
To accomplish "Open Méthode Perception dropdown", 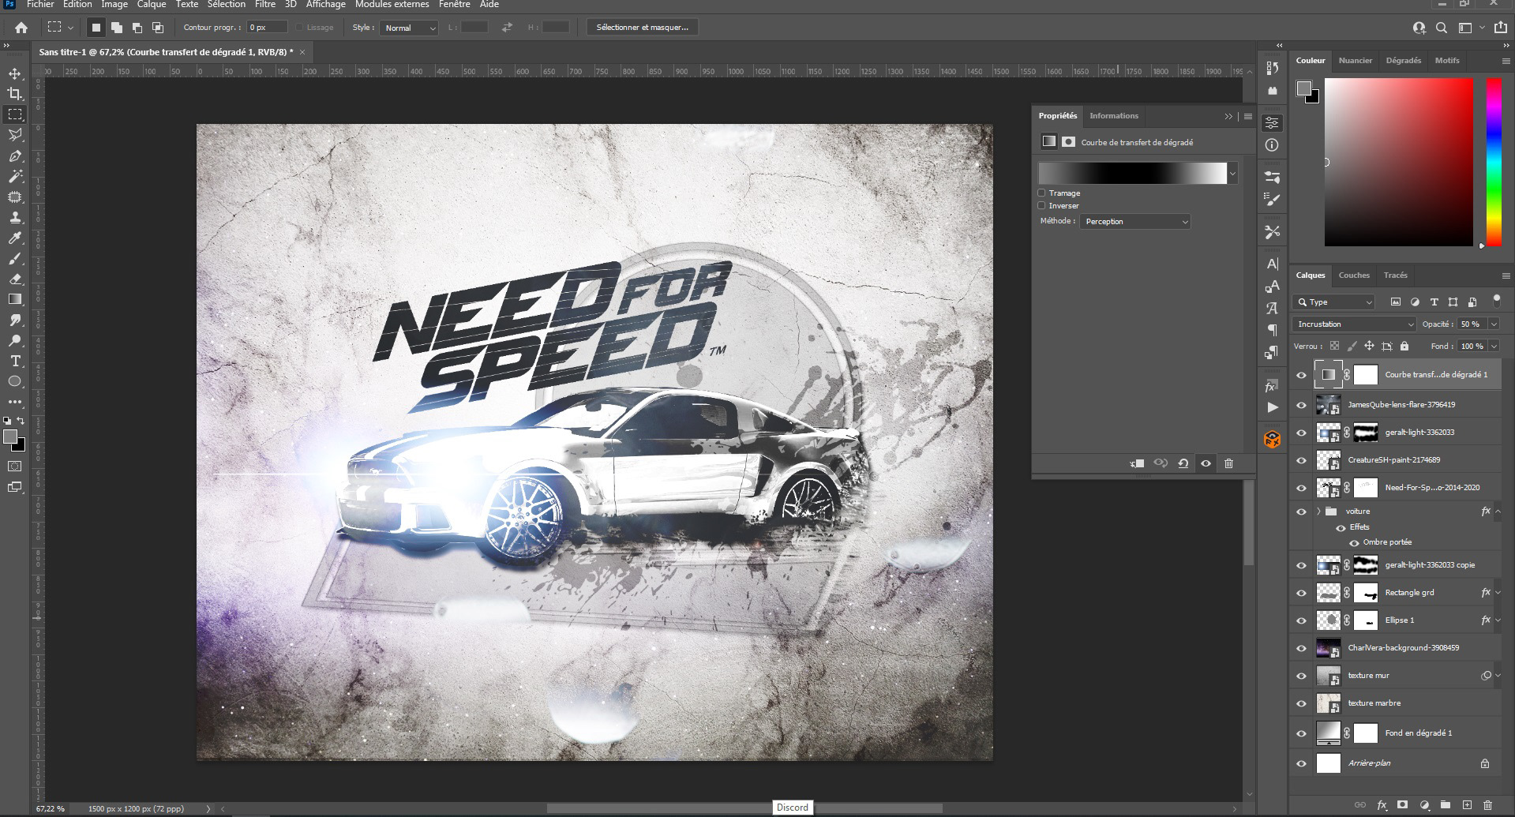I will click(1134, 222).
